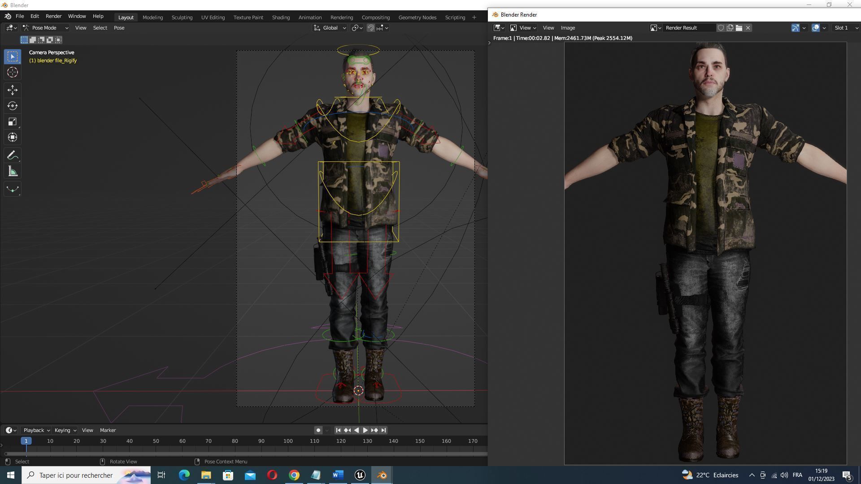Select the Annotate tool

pyautogui.click(x=13, y=156)
